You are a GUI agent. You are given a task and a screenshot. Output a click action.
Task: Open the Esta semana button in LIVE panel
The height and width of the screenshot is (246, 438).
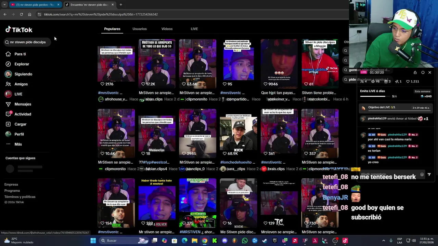(422, 91)
